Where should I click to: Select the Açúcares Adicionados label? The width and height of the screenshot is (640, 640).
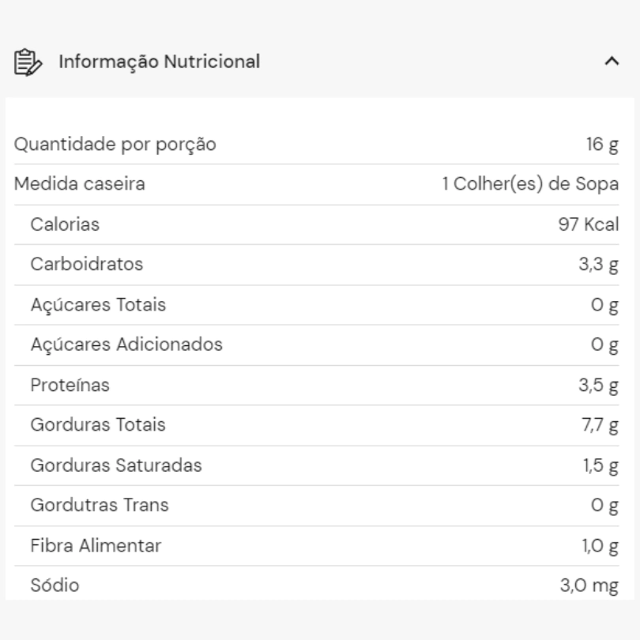tap(126, 344)
